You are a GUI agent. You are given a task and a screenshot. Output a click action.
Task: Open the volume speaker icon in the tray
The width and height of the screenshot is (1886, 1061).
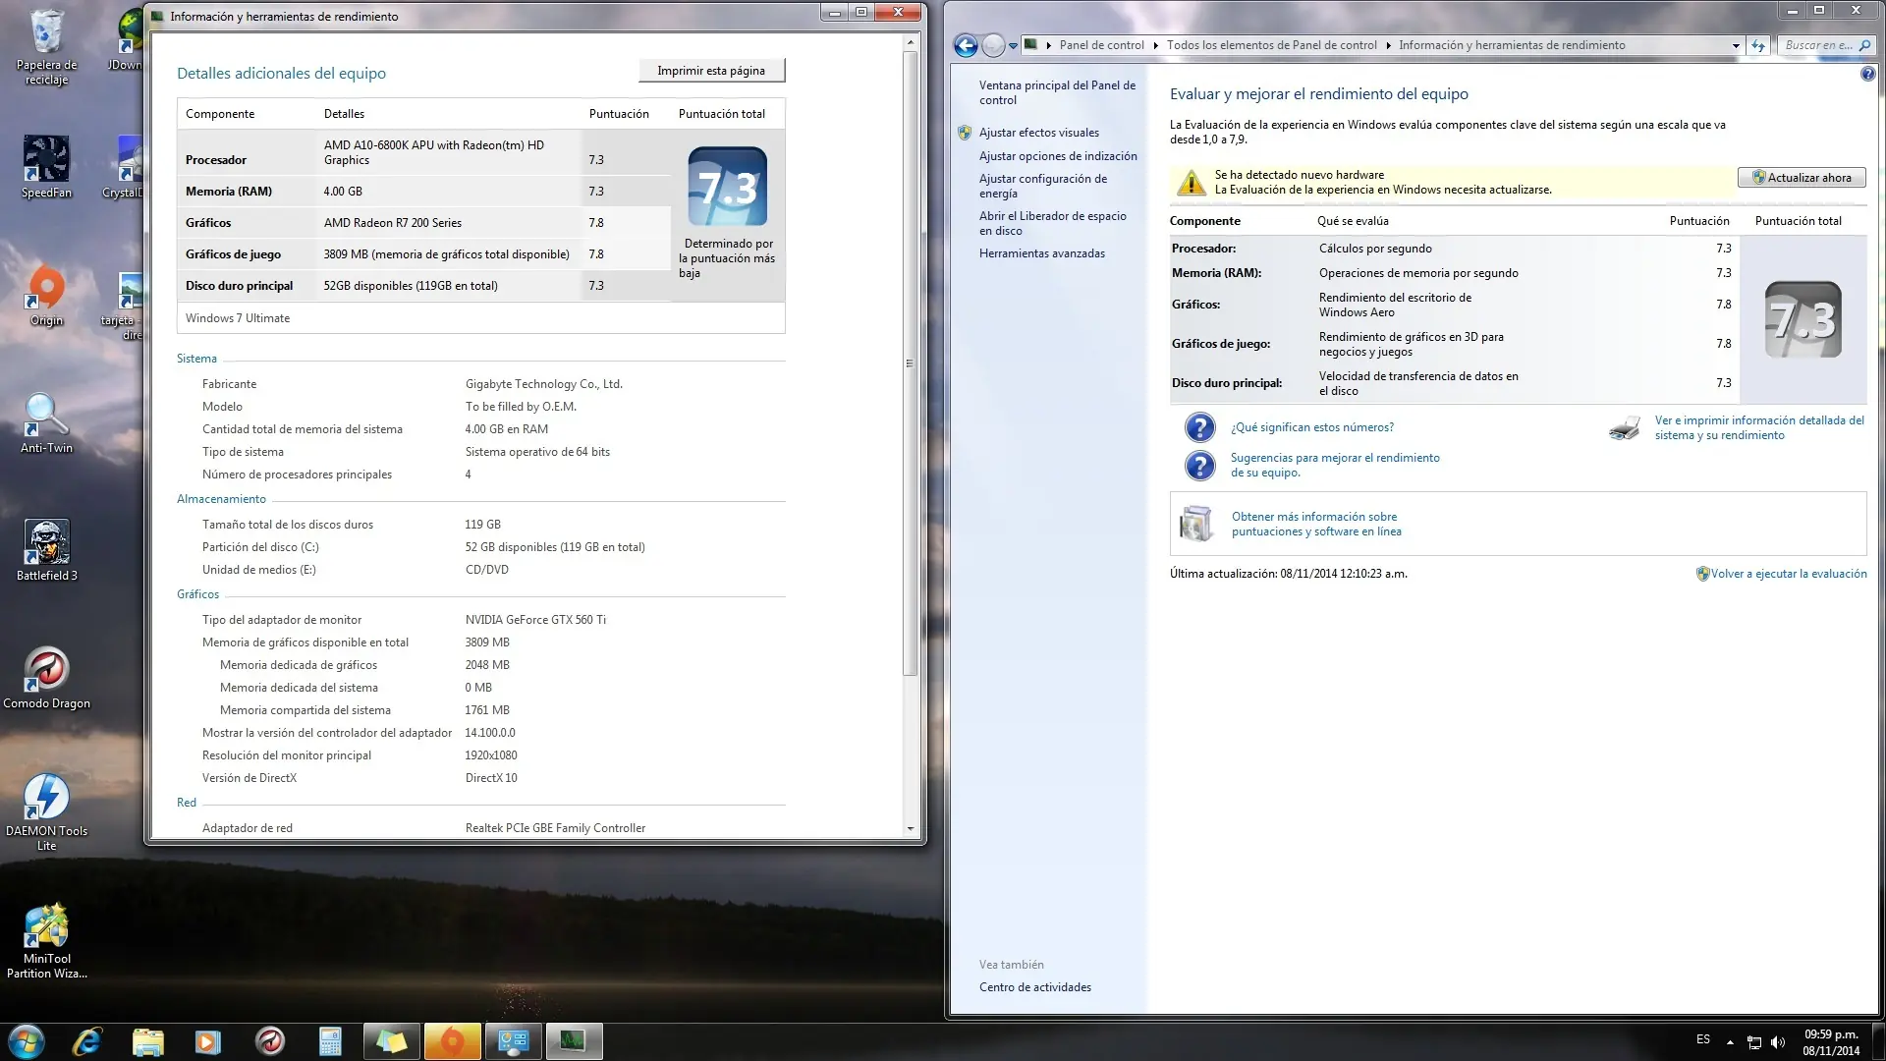click(x=1778, y=1042)
